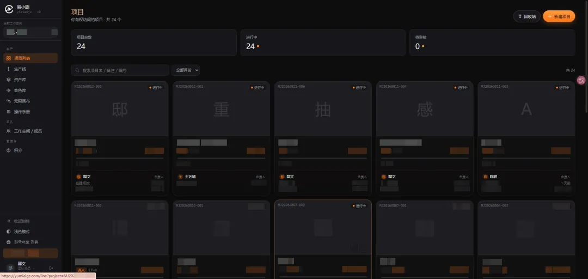Open project card MJ20260812-002
Image resolution: width=588 pixels, height=279 pixels.
tap(221, 138)
